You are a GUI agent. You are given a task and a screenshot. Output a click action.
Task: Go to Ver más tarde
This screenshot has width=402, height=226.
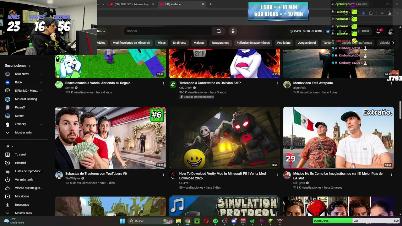(24, 180)
